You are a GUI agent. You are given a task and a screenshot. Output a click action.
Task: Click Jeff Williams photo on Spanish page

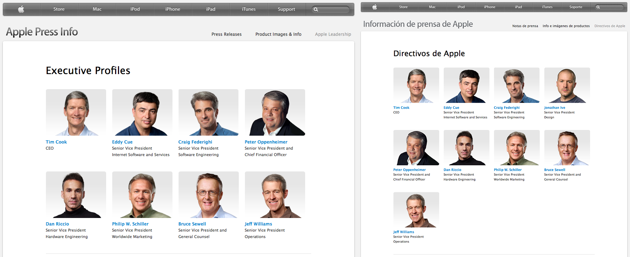(x=416, y=210)
